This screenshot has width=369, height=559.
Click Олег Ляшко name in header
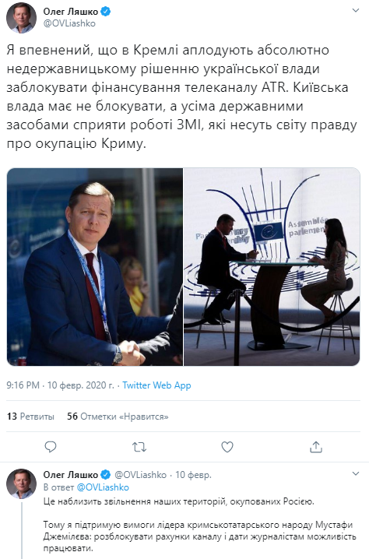[71, 12]
